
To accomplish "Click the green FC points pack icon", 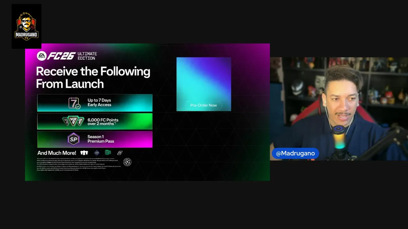I will pos(108,153).
